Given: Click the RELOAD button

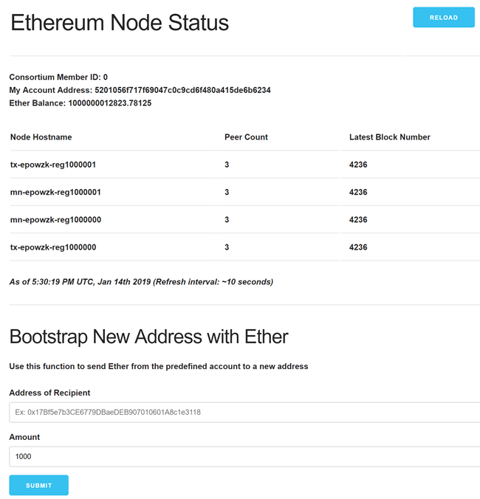Looking at the screenshot, I should point(443,18).
